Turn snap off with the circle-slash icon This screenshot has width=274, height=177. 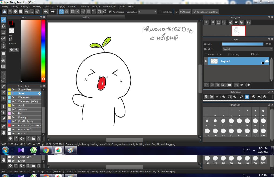(61, 12)
